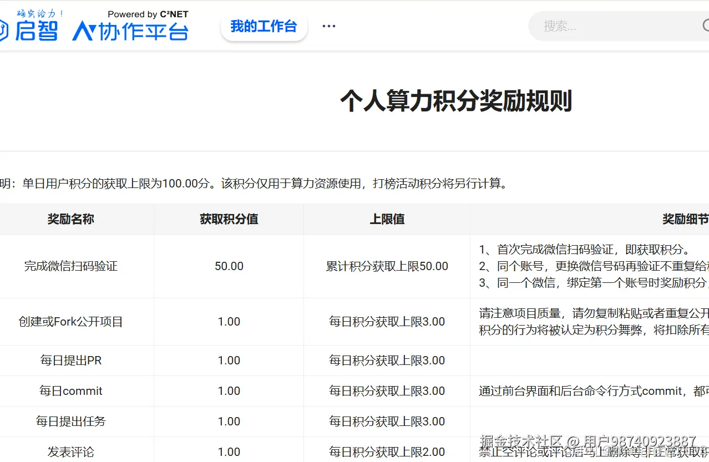This screenshot has height=462, width=709.
Task: Click 1.00 value in 每日提出任务 row
Action: 229,422
